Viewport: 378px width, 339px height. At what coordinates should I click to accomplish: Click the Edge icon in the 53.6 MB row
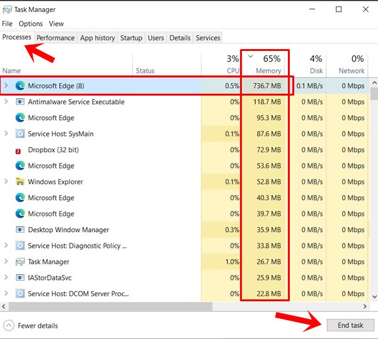[20, 166]
